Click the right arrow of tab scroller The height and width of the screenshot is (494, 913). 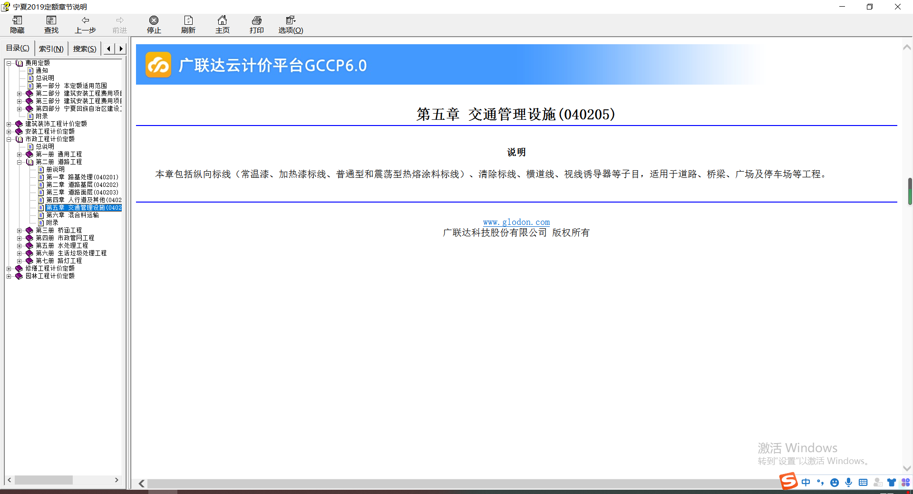tap(121, 48)
